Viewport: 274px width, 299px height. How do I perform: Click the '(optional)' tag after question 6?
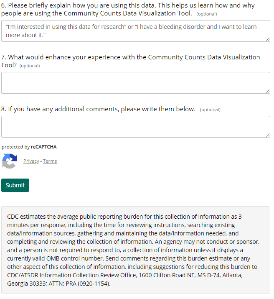(207, 14)
